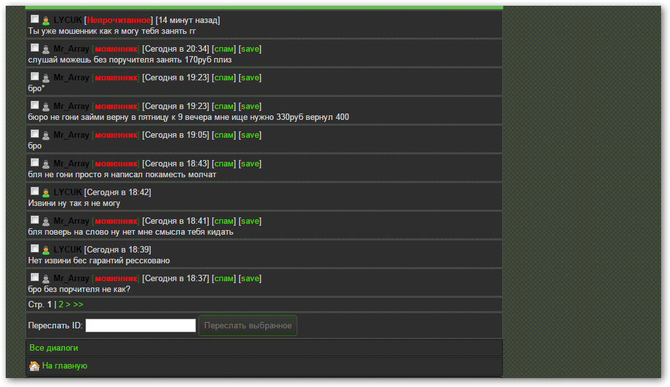Viewport: 670px width, 387px height.
Task: Return via the На главную link
Action: [x=64, y=366]
